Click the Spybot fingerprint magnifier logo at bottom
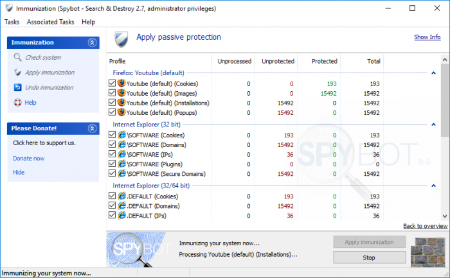This screenshot has width=450, height=278. coord(136,249)
